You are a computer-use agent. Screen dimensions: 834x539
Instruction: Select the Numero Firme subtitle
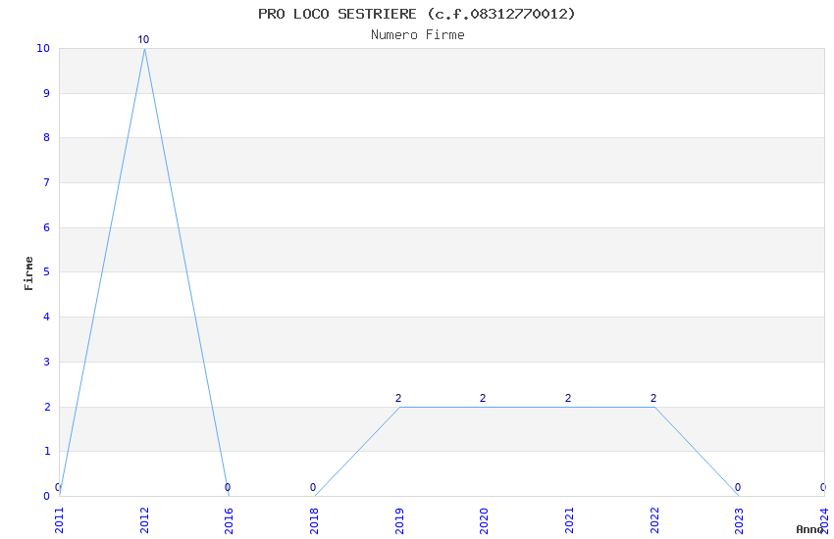[x=418, y=35]
